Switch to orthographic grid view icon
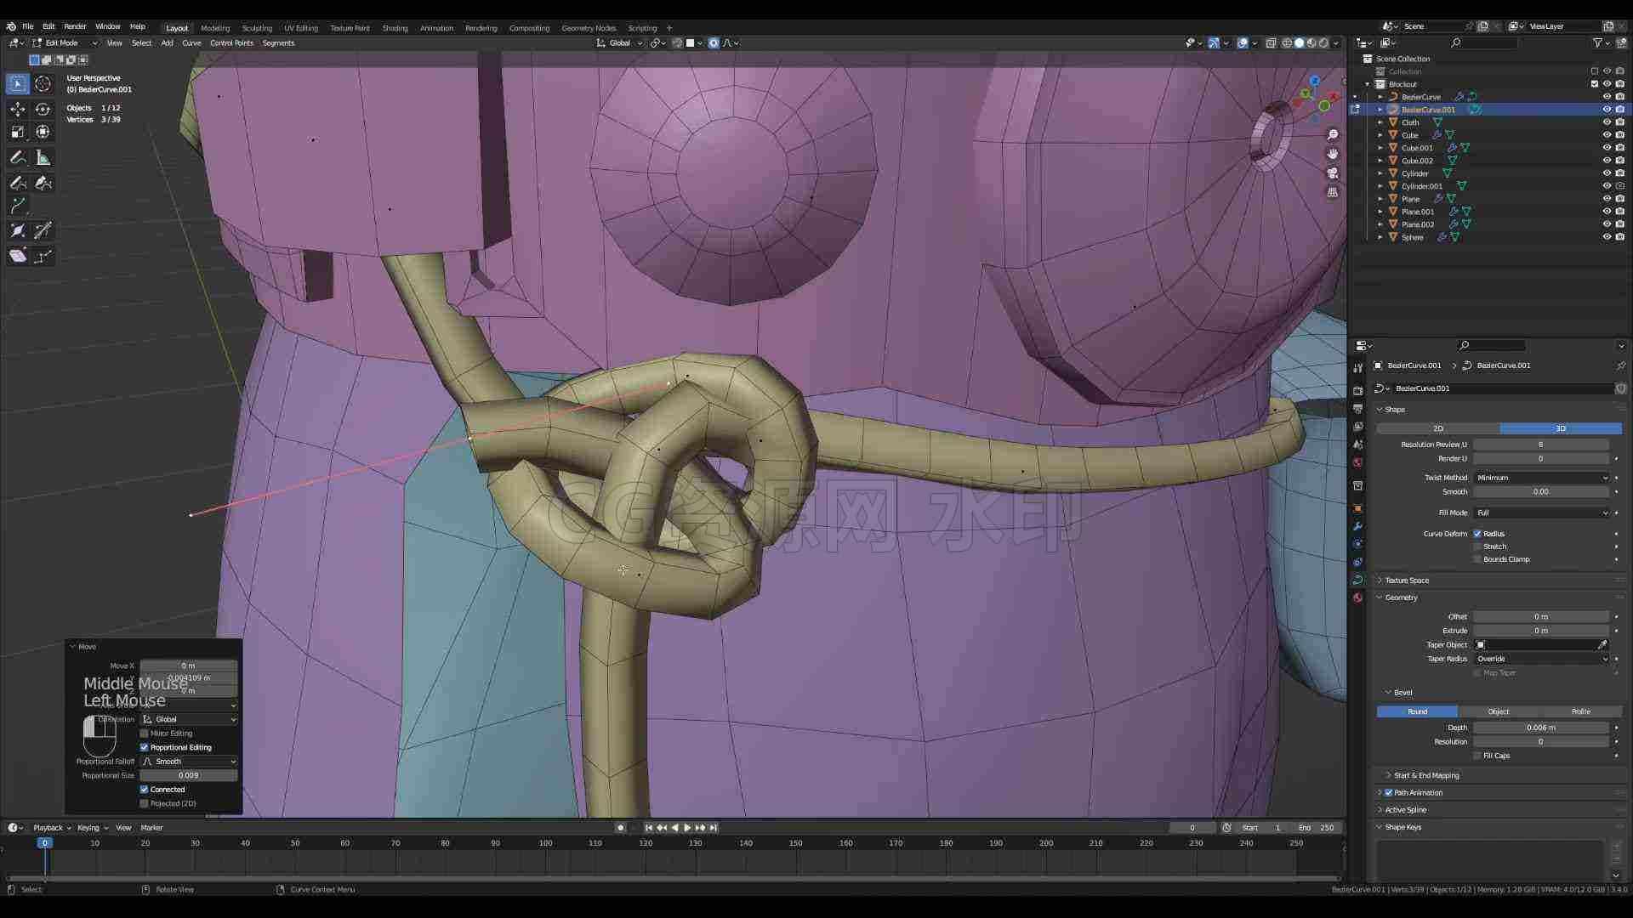The image size is (1633, 918). [1333, 193]
